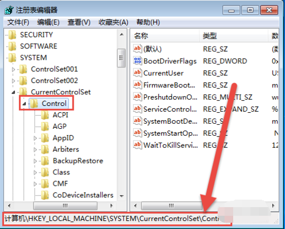Click the tree pane scroll down arrow
285x229 pixels.
click(x=121, y=196)
